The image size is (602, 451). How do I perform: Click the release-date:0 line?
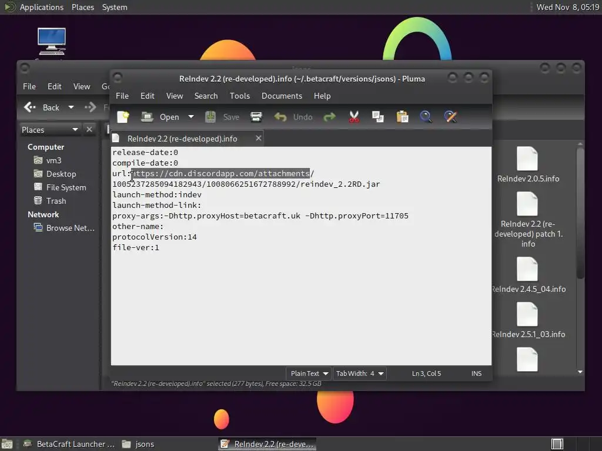pos(145,152)
